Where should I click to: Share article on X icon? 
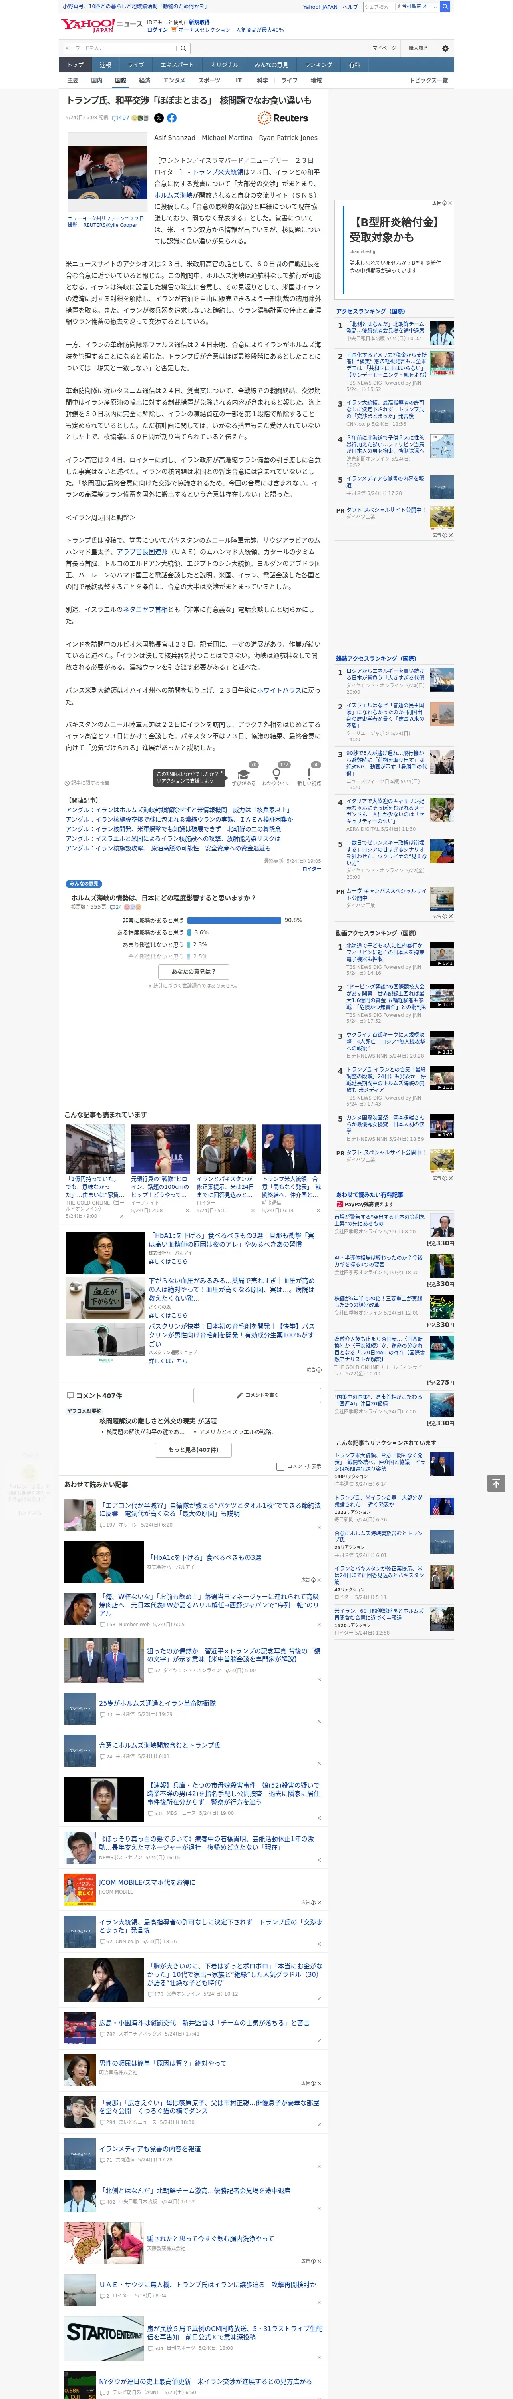158,118
